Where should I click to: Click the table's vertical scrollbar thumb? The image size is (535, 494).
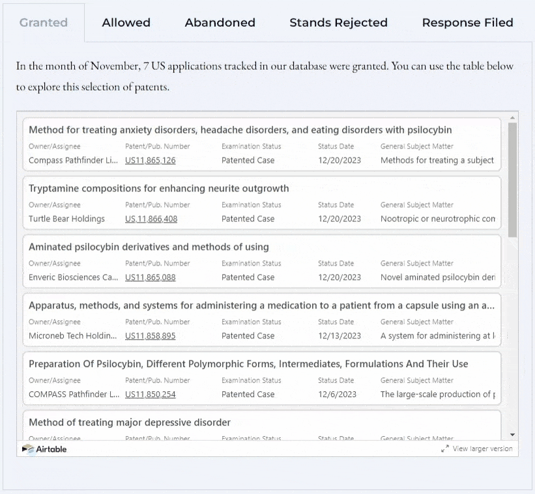[512, 180]
